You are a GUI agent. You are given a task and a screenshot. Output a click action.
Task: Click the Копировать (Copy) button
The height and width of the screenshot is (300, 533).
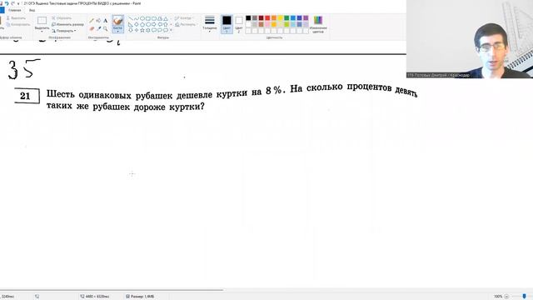click(x=18, y=24)
